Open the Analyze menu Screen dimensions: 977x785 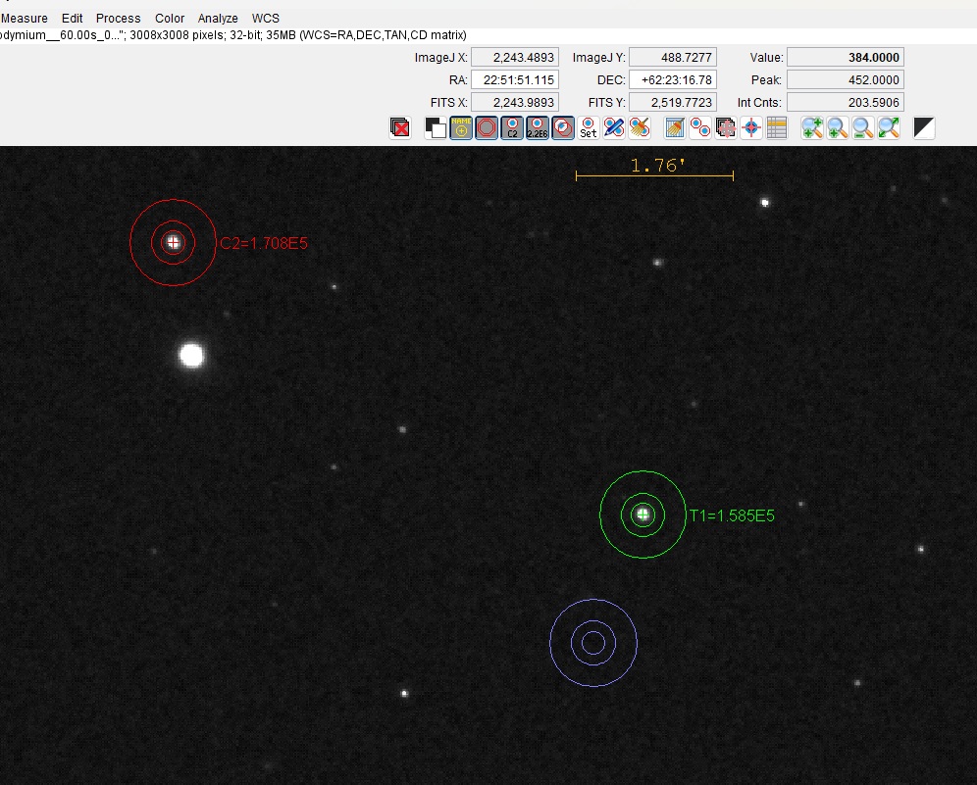(x=218, y=18)
